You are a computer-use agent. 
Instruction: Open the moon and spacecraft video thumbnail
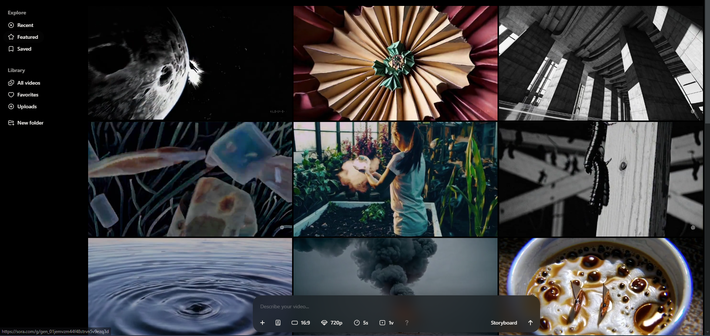pyautogui.click(x=190, y=63)
